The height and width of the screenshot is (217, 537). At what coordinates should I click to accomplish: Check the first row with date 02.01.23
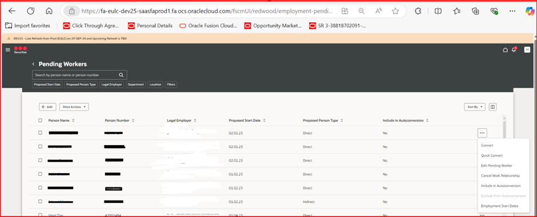click(x=41, y=133)
